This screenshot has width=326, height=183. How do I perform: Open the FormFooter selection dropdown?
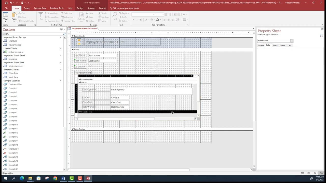pyautogui.click(x=292, y=41)
